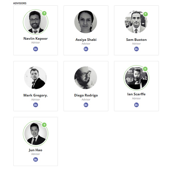Open Naviin Kapoor's LinkedIn icon
The image size is (181, 185).
coord(35,49)
